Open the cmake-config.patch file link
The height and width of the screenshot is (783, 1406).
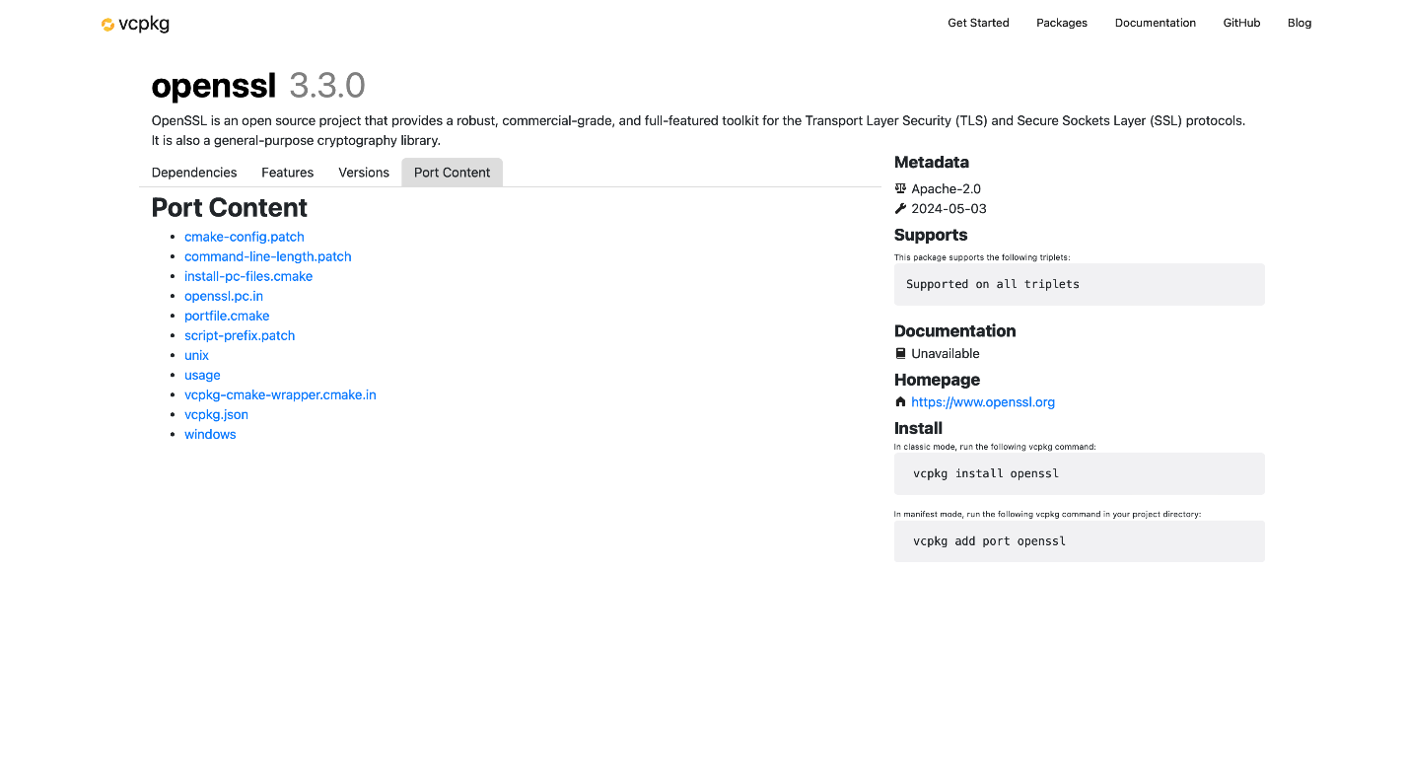244,237
